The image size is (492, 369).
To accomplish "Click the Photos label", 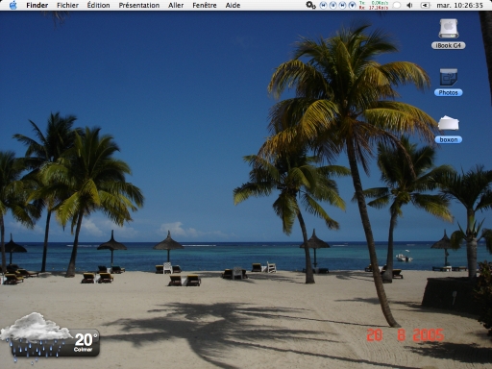I will 449,92.
